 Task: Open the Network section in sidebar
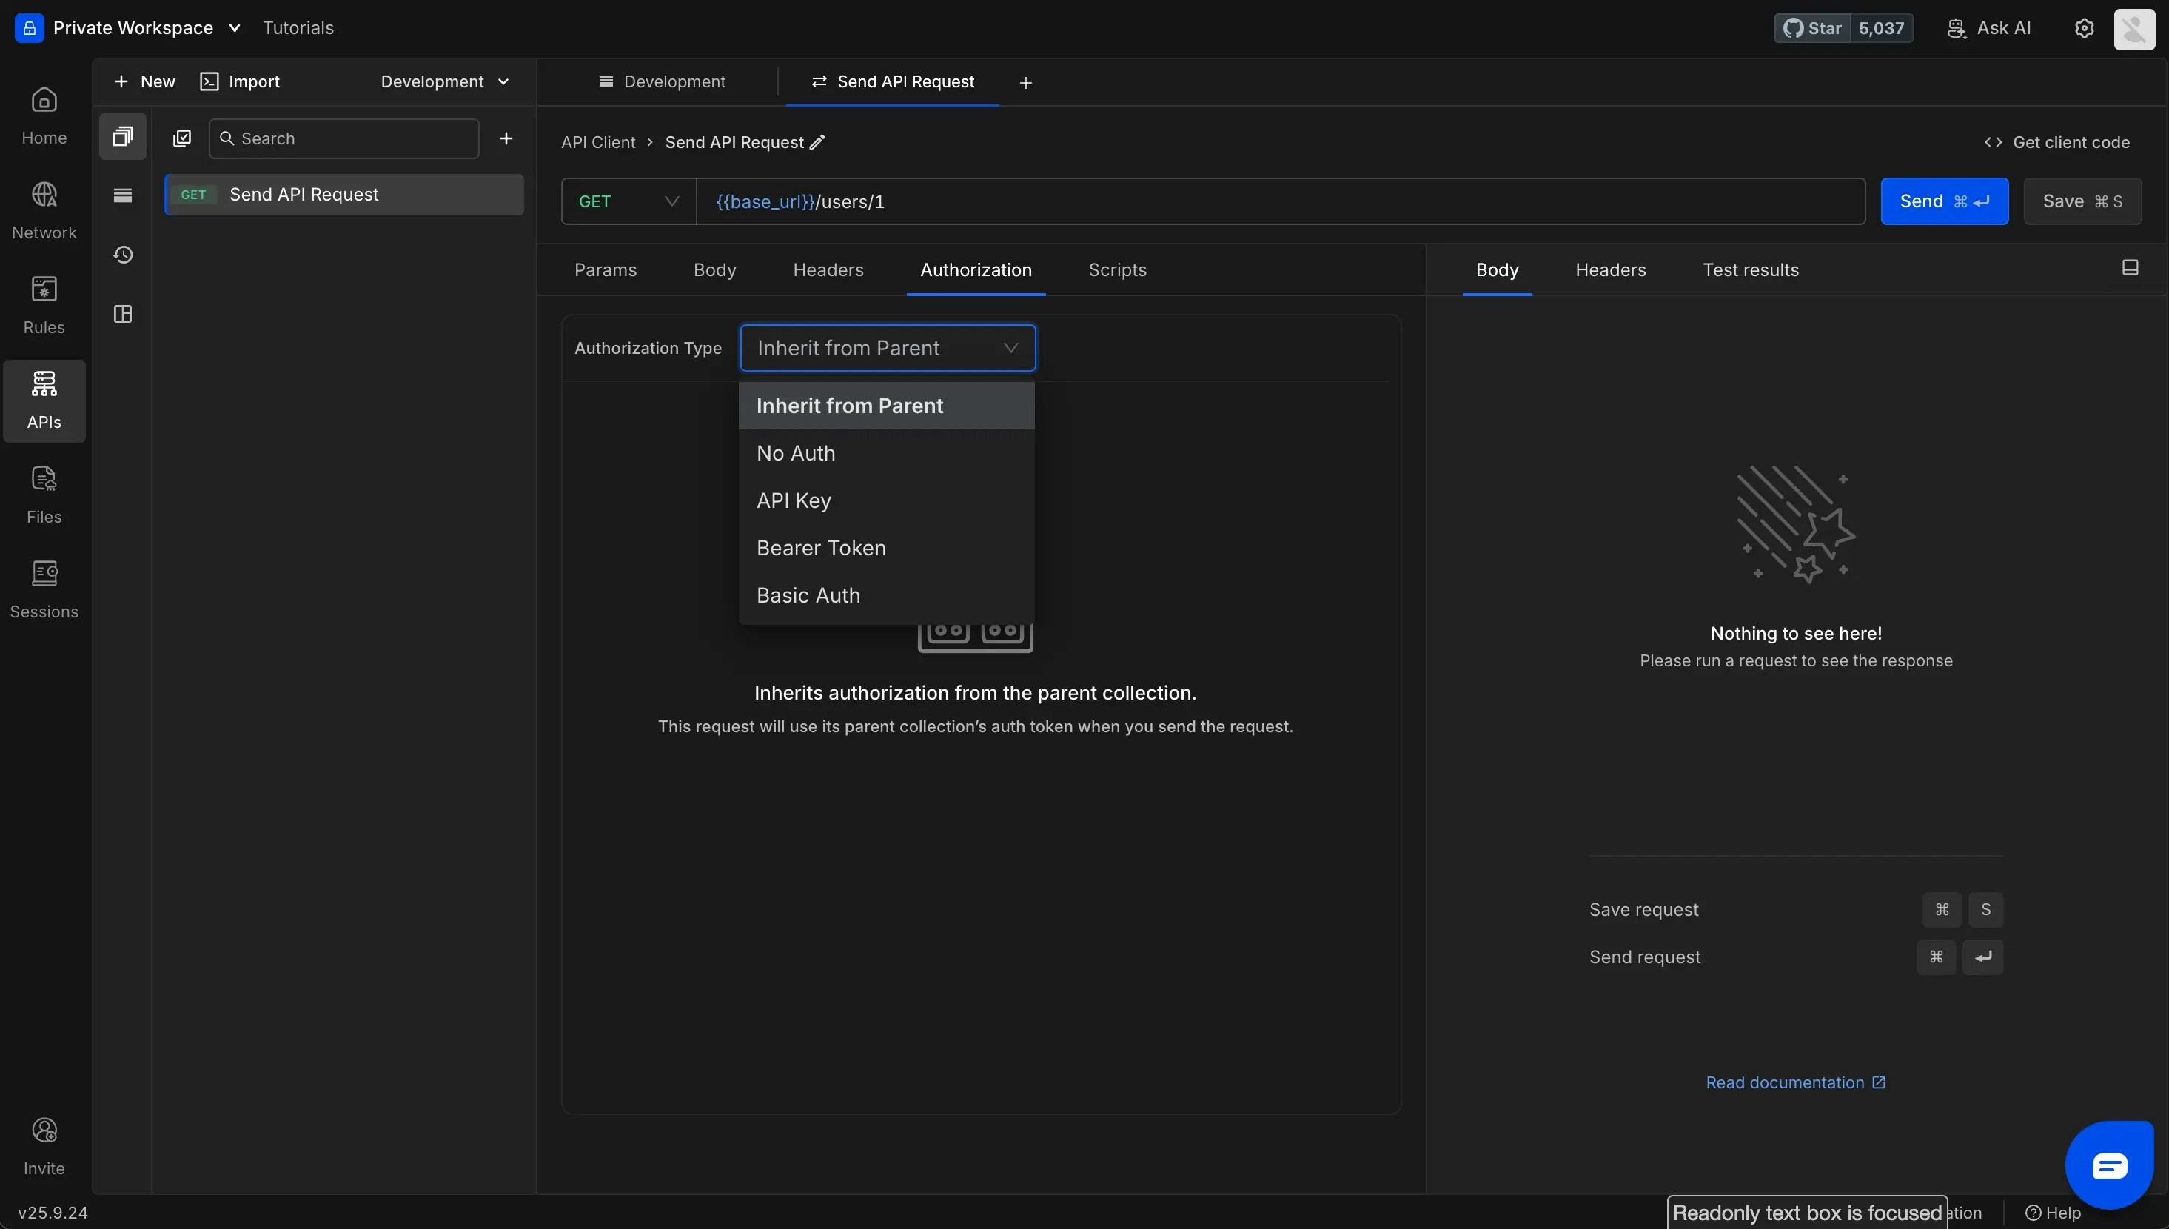click(x=44, y=210)
